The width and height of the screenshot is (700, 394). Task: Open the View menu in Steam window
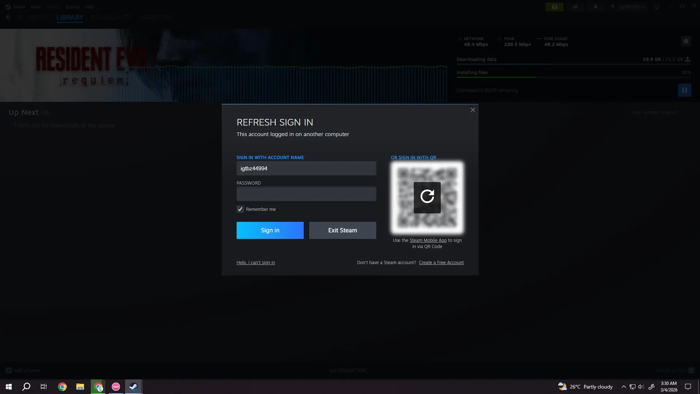[x=35, y=7]
